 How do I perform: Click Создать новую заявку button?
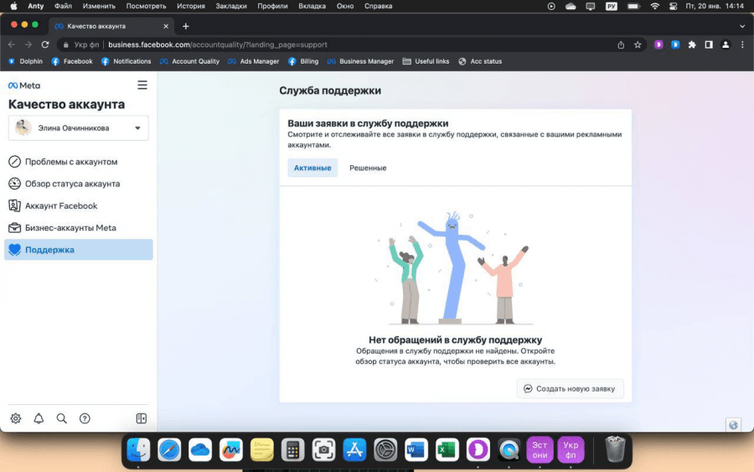coord(571,389)
